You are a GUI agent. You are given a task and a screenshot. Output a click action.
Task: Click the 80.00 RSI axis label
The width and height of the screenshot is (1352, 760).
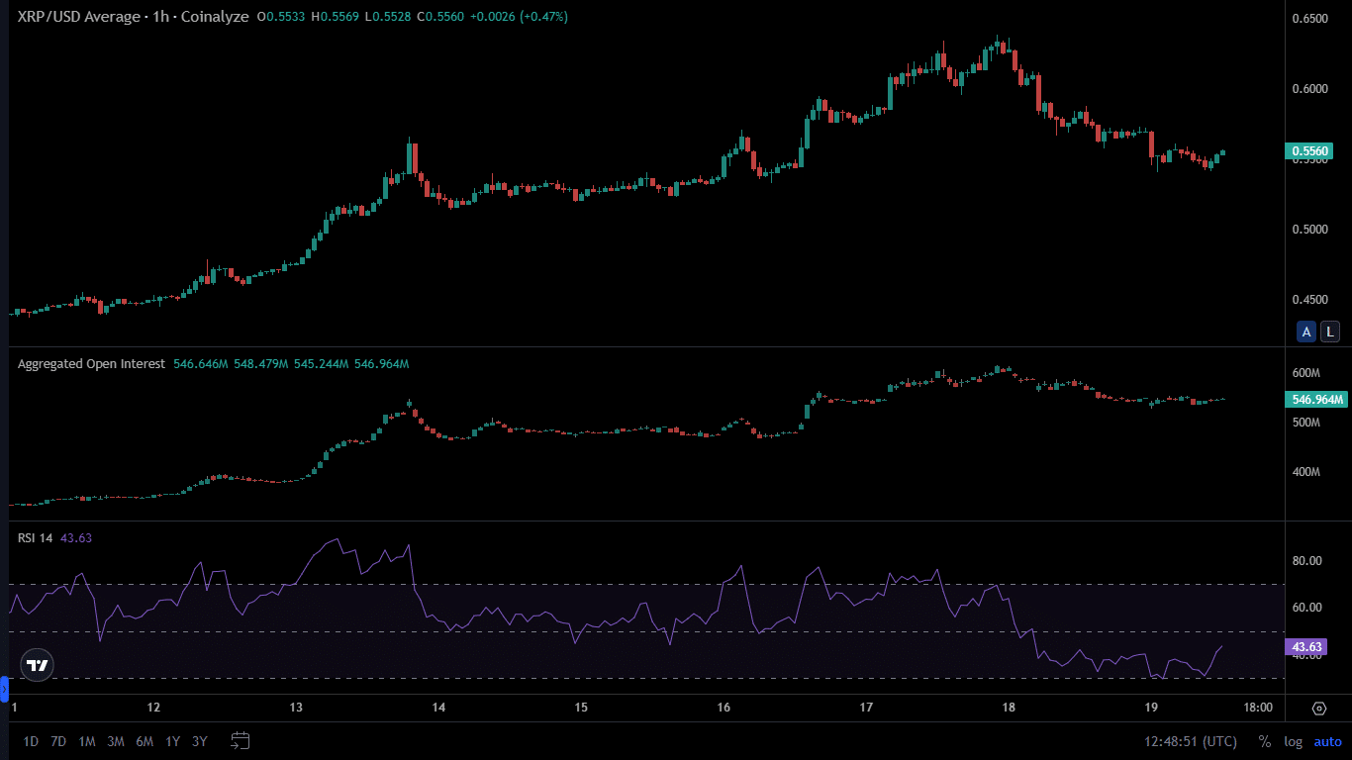(1306, 561)
